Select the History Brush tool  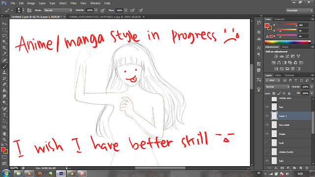(4, 78)
